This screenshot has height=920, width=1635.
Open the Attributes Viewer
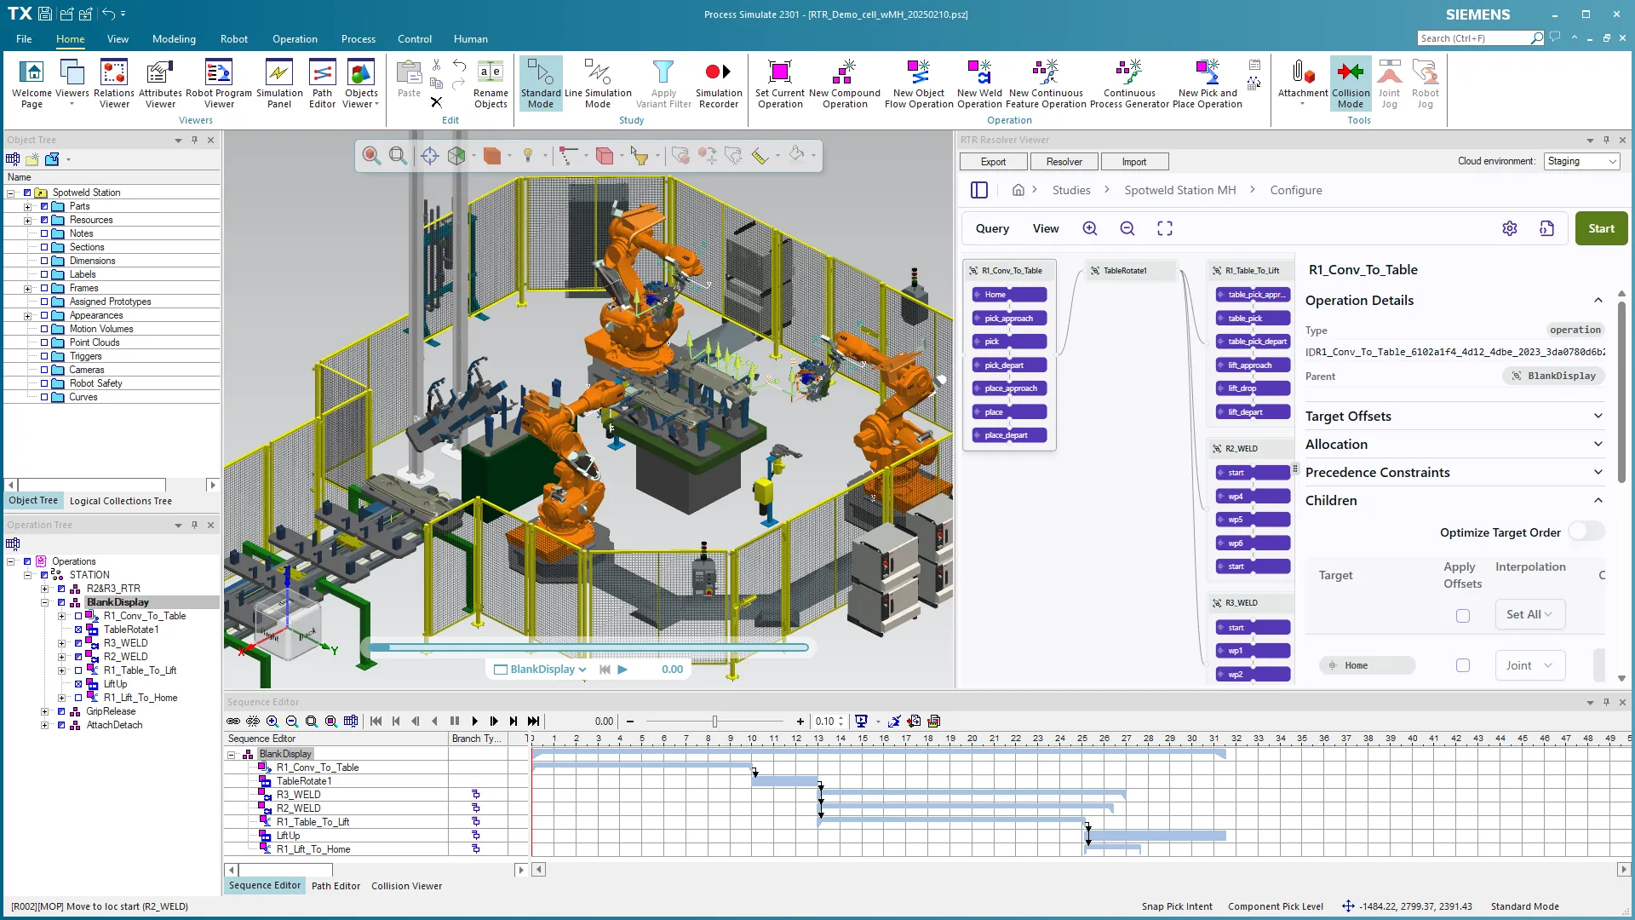(x=160, y=83)
